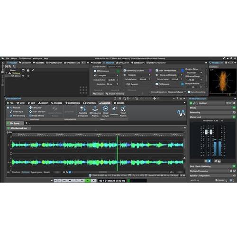Image resolution: width=237 pixels, height=237 pixels.
Task: Switch to the Spectrum ribbon tab
Action: (x=90, y=103)
